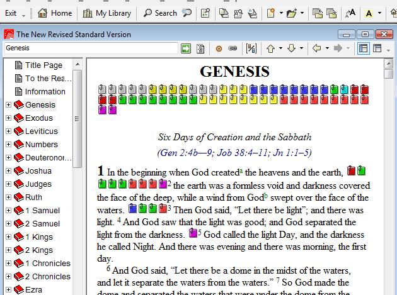Select Information in the contents tree

point(45,91)
